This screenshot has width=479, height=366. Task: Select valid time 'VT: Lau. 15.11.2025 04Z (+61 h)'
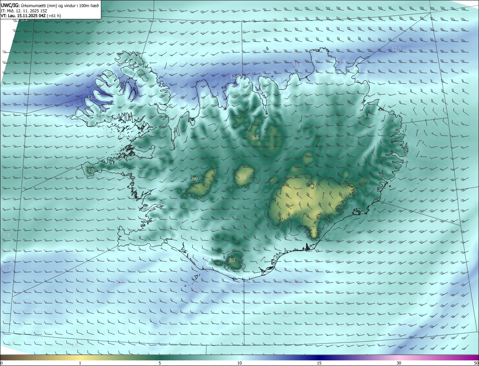[31, 16]
